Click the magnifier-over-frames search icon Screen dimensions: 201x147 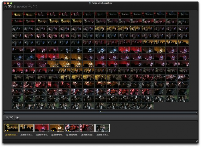(x=29, y=6)
